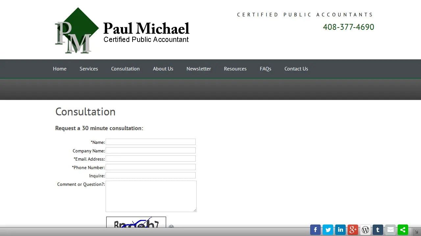
Task: Go to the Services page
Action: click(x=89, y=69)
